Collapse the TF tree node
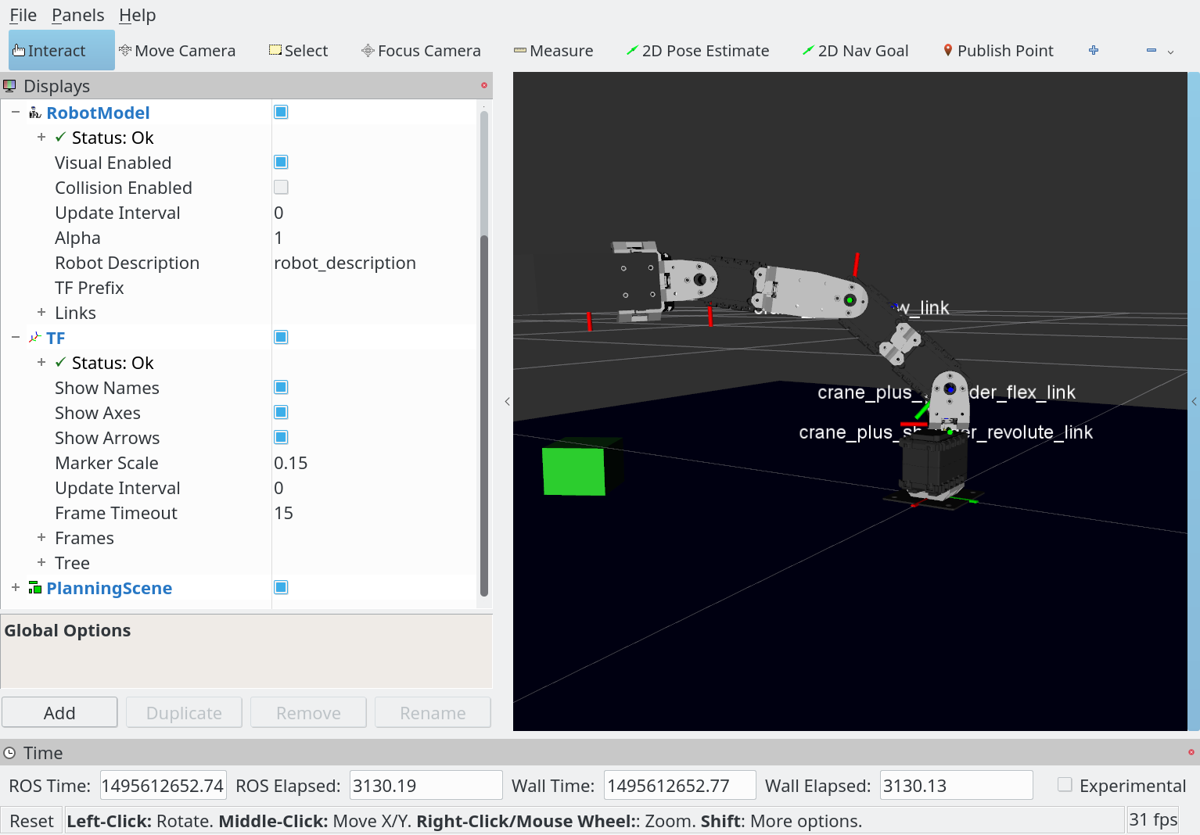The image size is (1200, 835). tap(16, 337)
